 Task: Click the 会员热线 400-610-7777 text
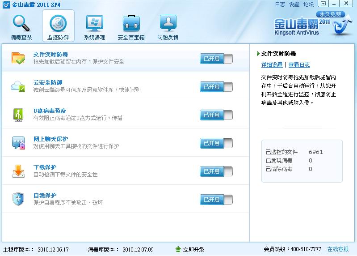292,249
